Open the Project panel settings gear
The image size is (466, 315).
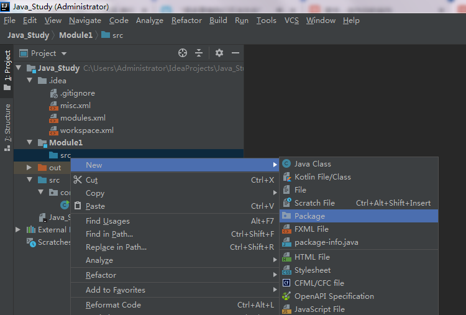tap(219, 53)
